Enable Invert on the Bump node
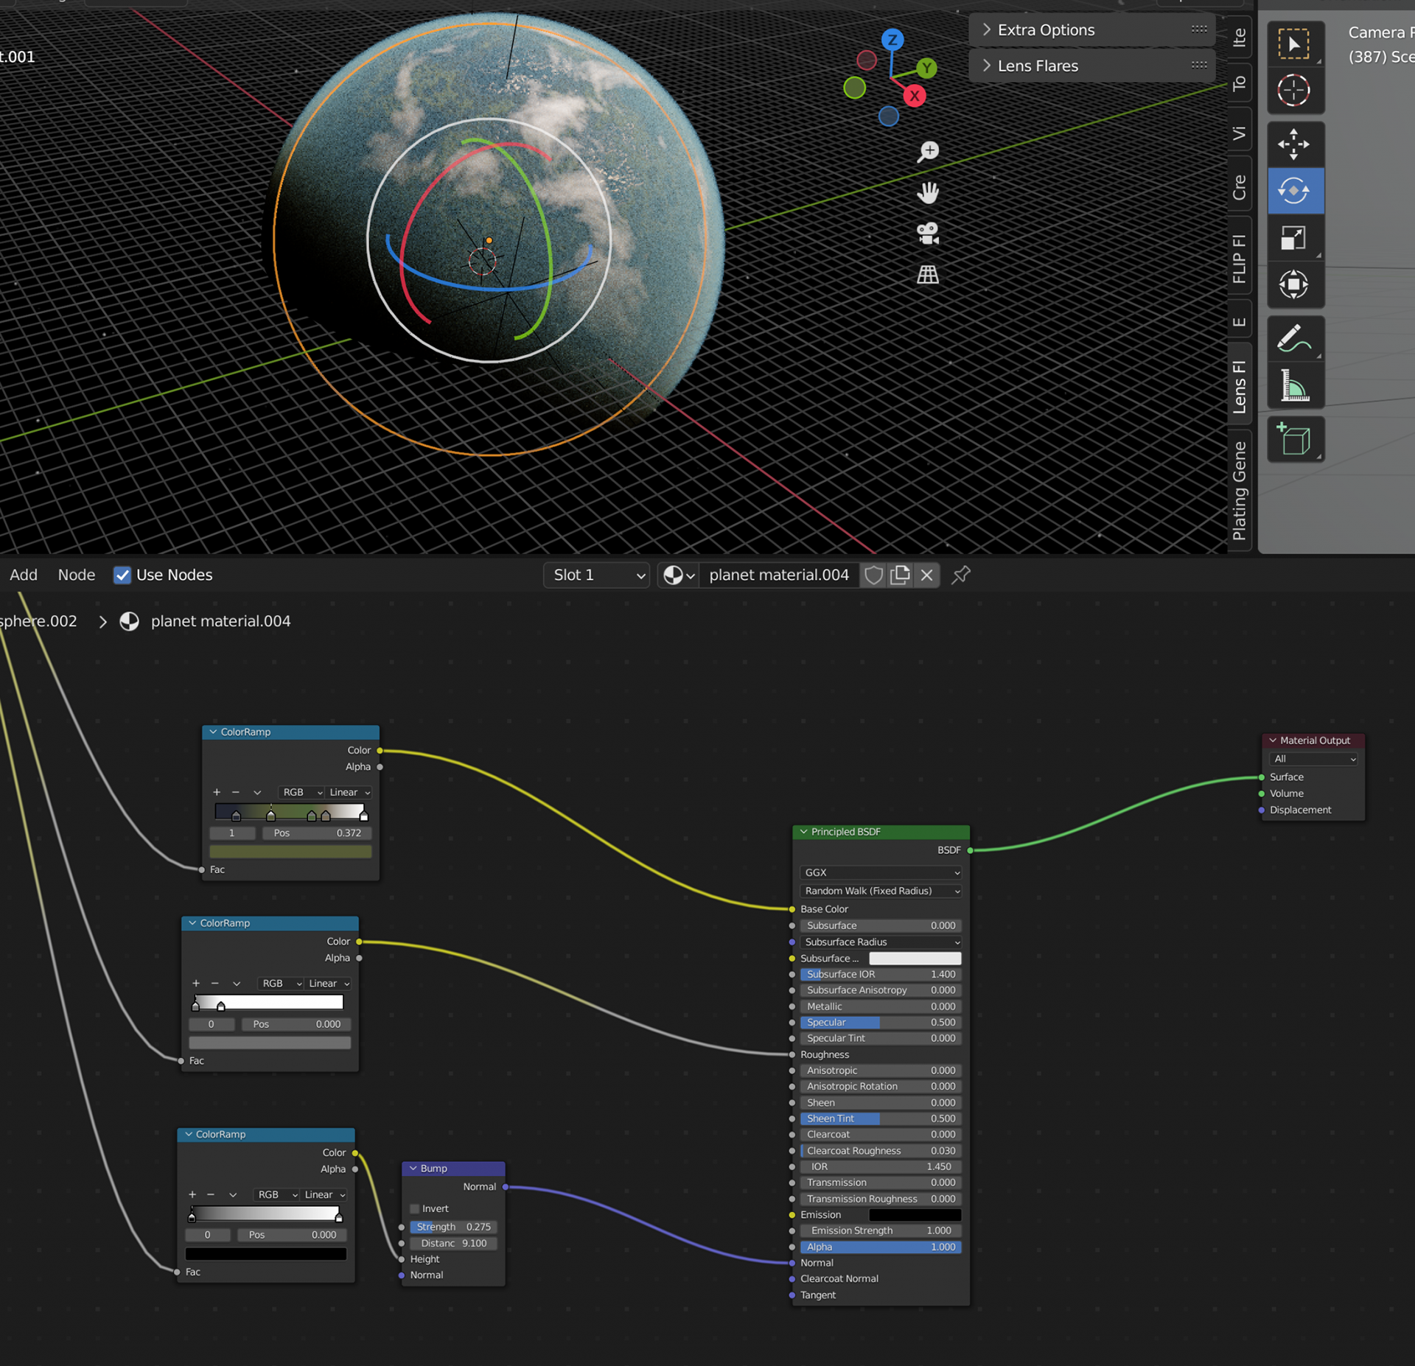Screen dimensions: 1415x1366 click(415, 1208)
